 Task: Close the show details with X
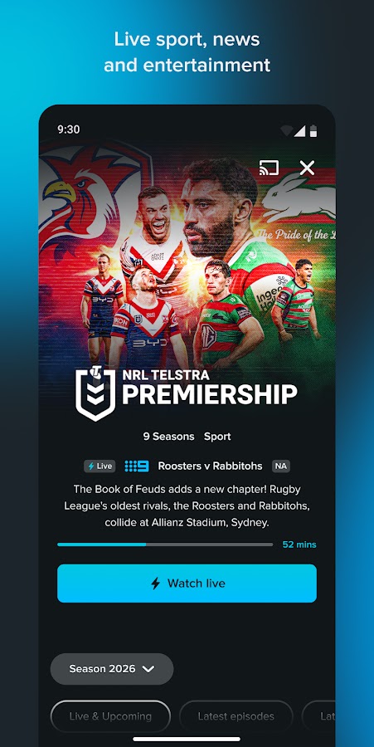tap(307, 167)
